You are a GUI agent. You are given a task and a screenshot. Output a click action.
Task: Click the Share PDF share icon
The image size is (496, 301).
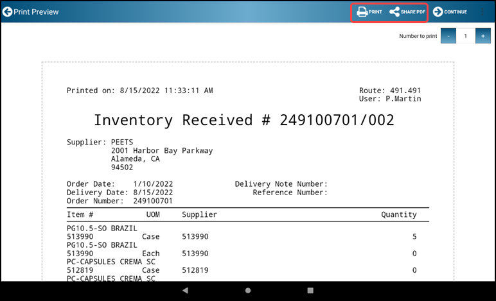click(394, 12)
